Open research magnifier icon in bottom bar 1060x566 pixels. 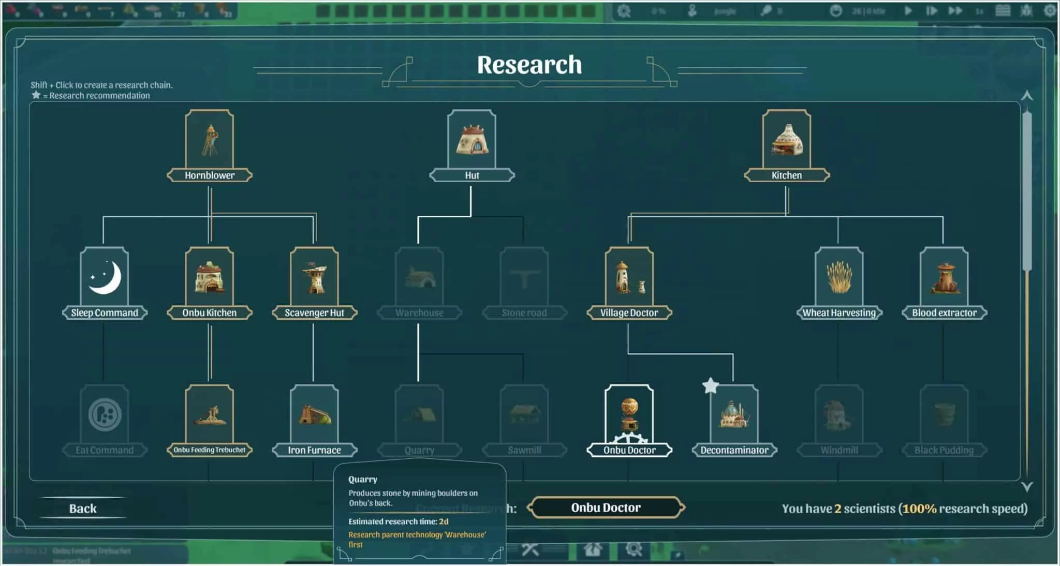pos(634,549)
